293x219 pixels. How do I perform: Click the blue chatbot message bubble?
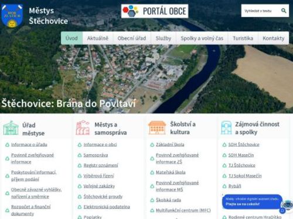click(x=252, y=201)
